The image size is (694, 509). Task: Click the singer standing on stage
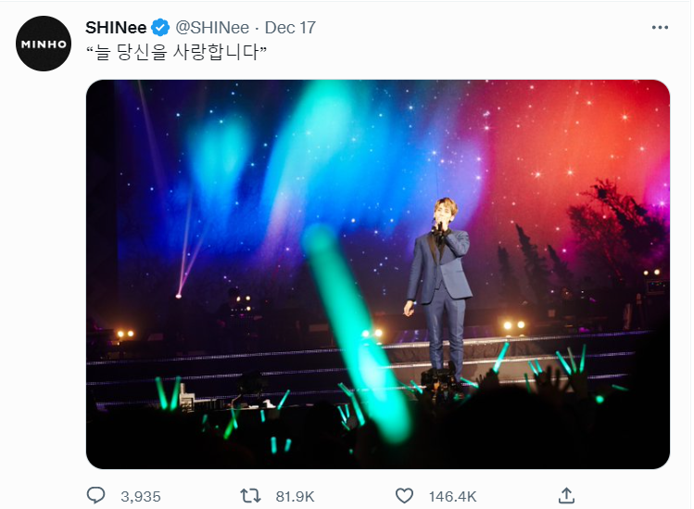(442, 278)
